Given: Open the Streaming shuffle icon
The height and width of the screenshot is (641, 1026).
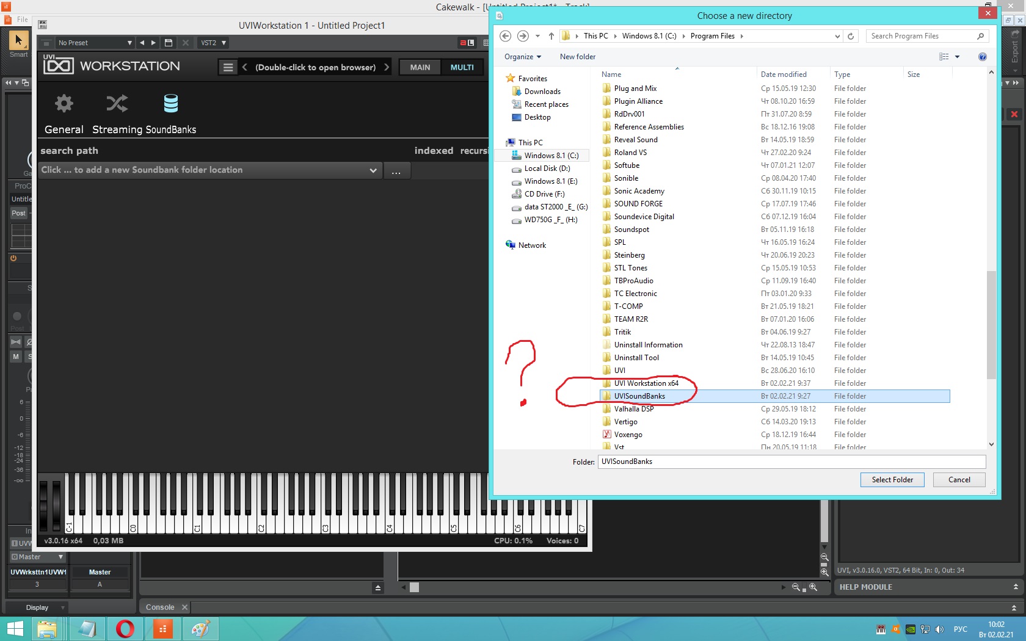Looking at the screenshot, I should (117, 103).
